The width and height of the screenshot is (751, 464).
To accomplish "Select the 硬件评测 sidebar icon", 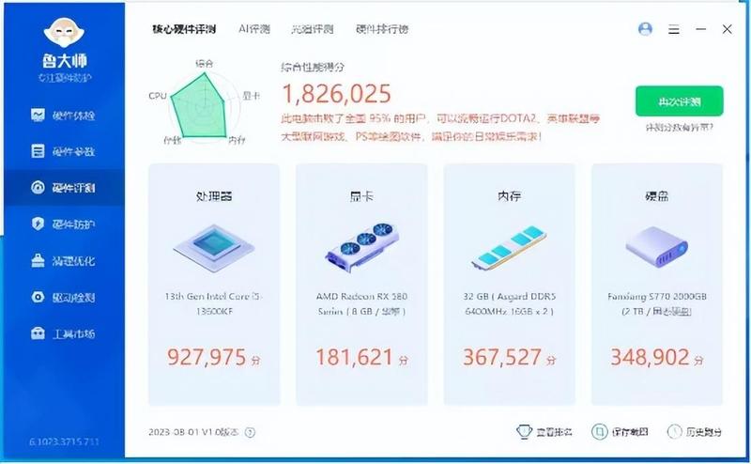I will tap(38, 188).
